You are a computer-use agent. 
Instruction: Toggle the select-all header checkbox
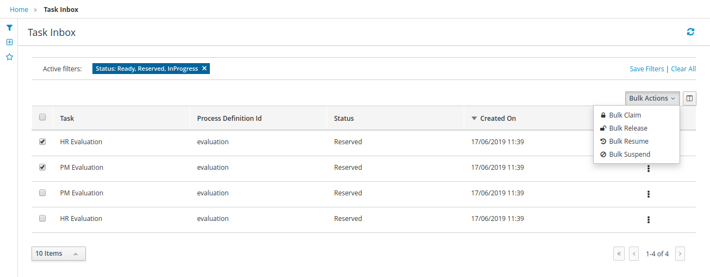click(x=42, y=118)
